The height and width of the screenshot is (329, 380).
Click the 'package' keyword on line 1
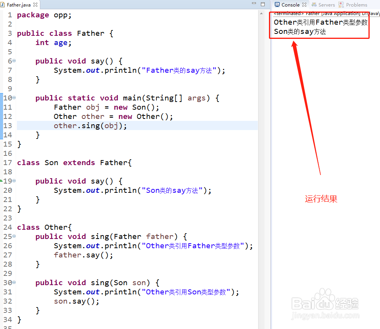33,15
